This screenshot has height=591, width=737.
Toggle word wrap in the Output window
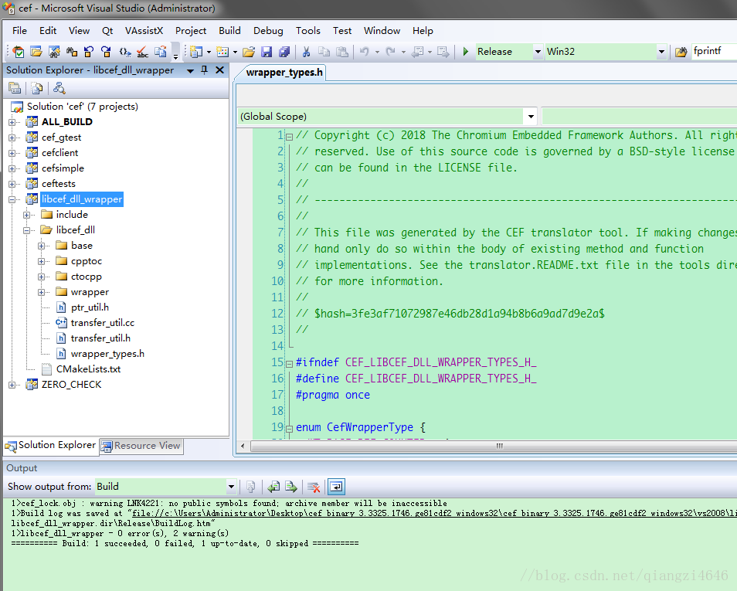(336, 487)
